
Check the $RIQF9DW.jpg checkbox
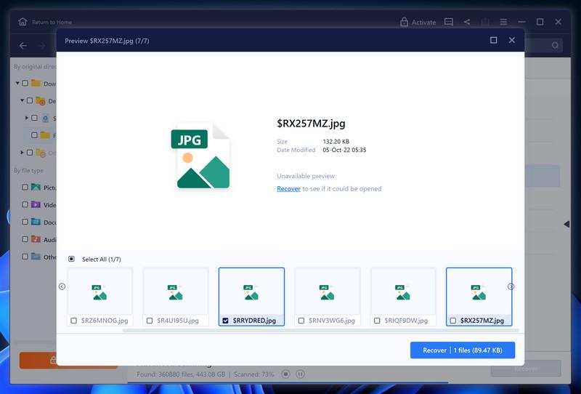click(x=377, y=321)
